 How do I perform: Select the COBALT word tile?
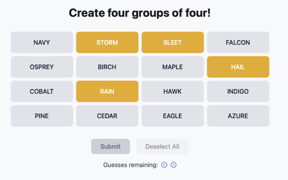pyautogui.click(x=42, y=91)
